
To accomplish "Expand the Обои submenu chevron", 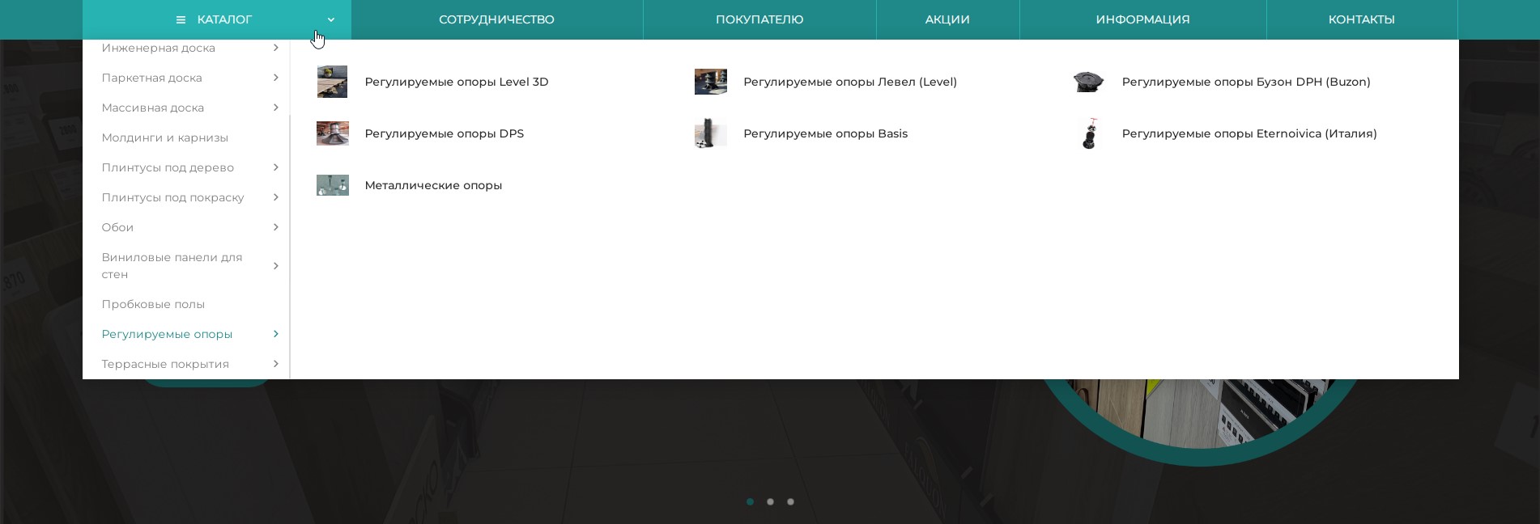I will [276, 227].
